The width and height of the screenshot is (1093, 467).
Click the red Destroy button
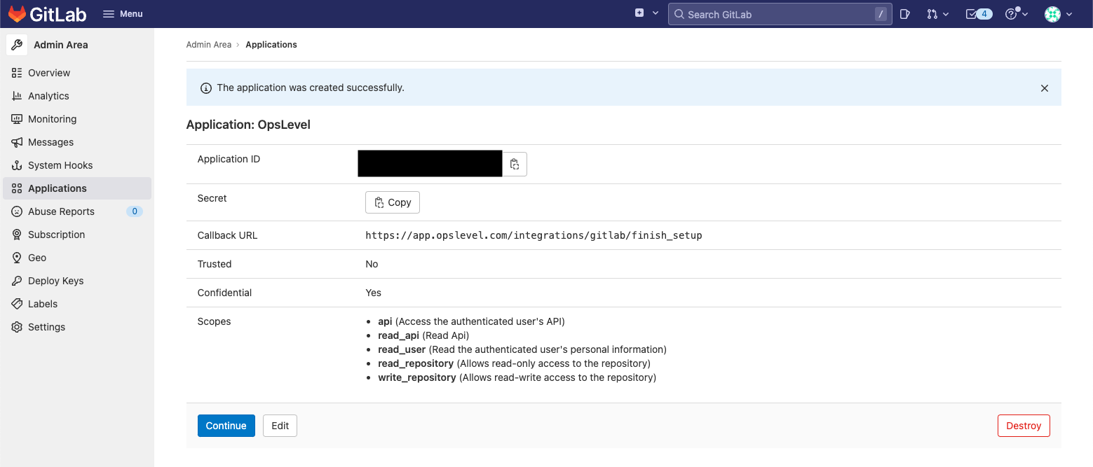(x=1024, y=426)
